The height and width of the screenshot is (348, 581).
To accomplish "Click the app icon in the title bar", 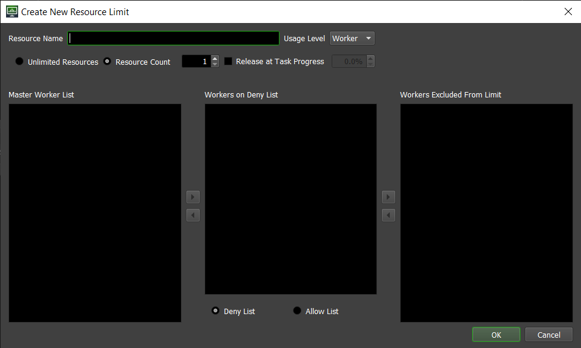I will tap(11, 11).
